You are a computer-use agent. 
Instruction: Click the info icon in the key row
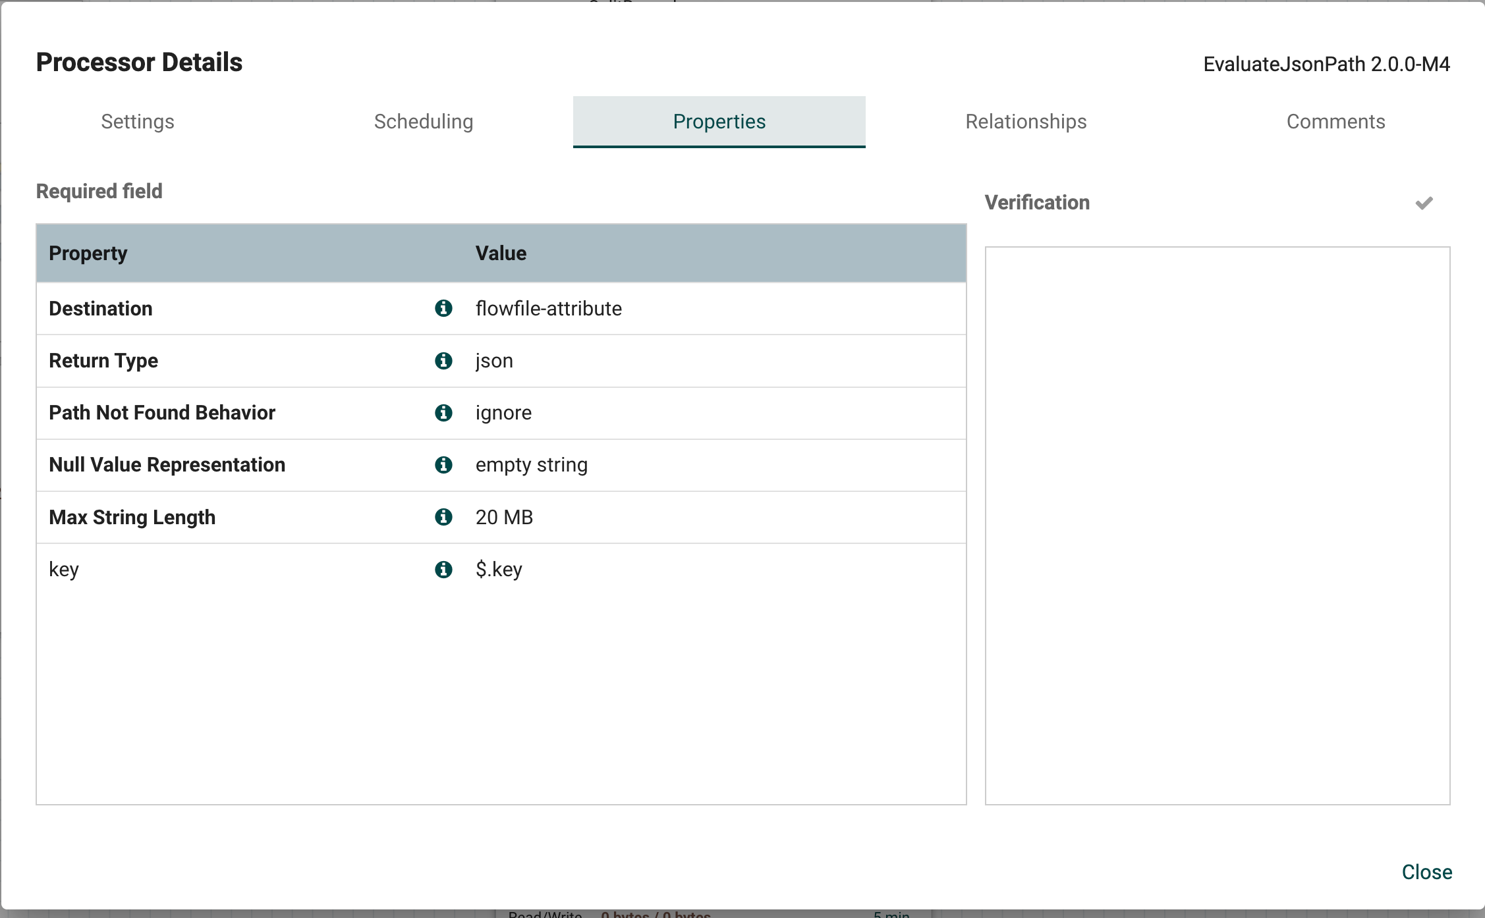[443, 569]
